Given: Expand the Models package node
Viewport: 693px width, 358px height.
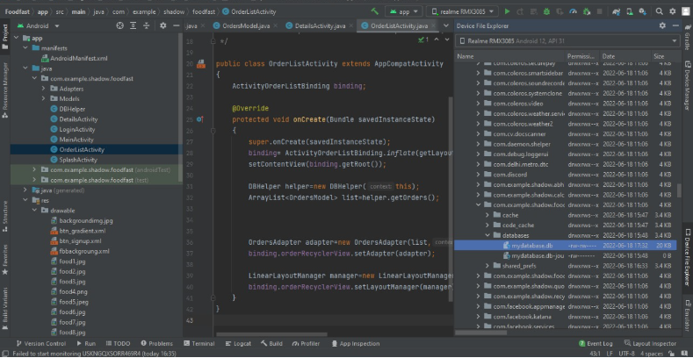Looking at the screenshot, I should (44, 98).
